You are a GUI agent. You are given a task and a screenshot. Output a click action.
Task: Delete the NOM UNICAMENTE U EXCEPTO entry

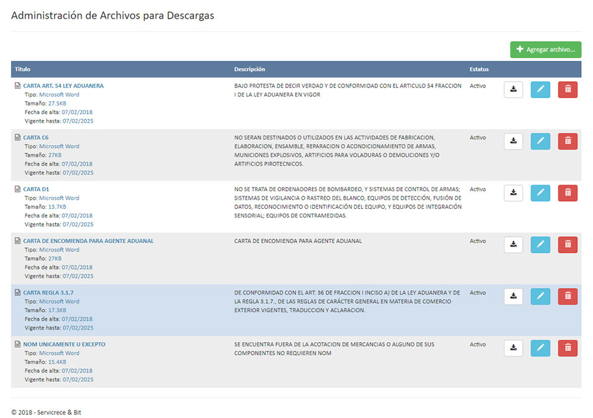coord(568,348)
